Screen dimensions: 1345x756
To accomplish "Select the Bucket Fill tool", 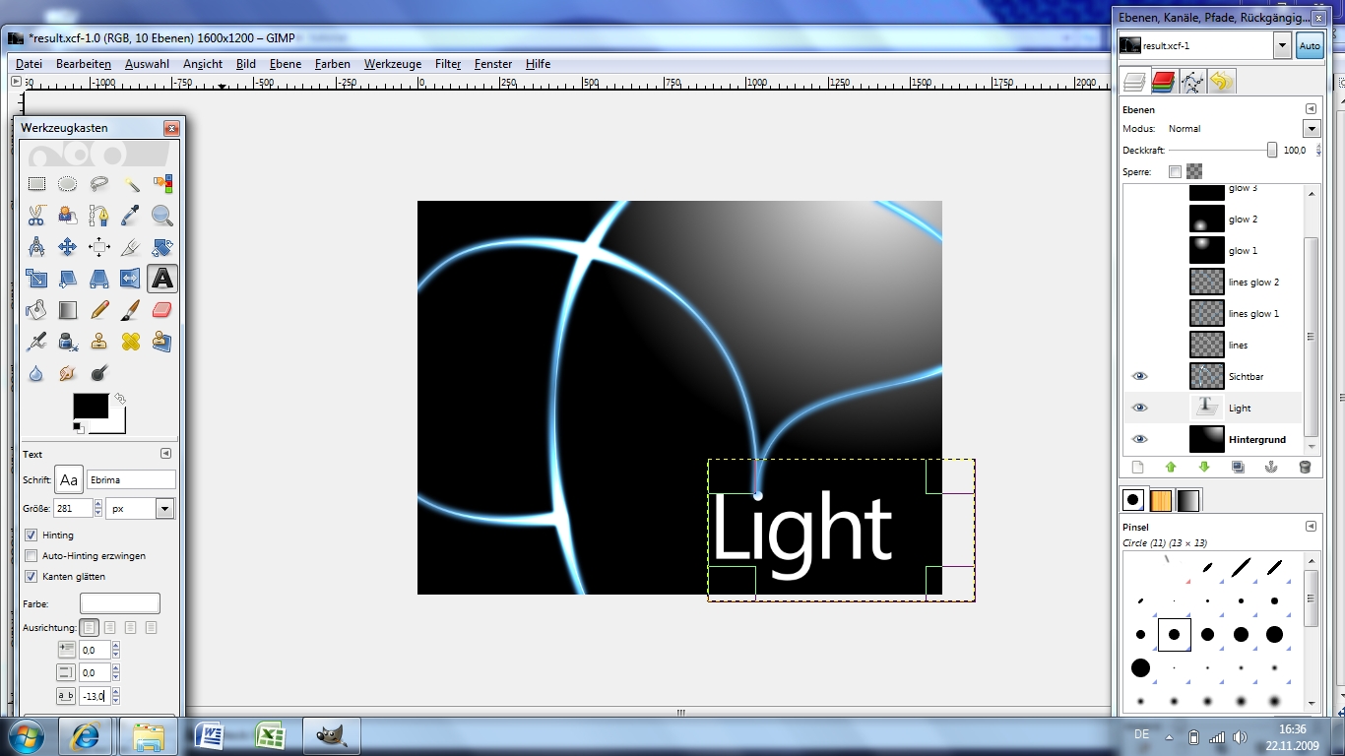I will (36, 310).
